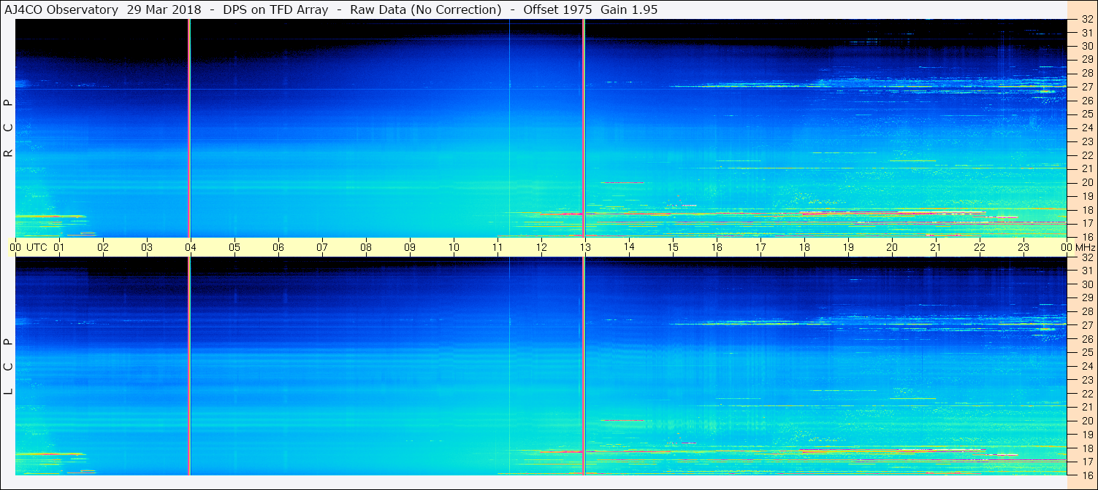Click hour label '04' on the UTC time axis
The image size is (1098, 490).
[x=191, y=247]
